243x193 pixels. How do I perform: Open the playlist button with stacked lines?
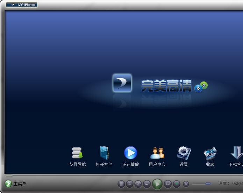tap(121, 184)
